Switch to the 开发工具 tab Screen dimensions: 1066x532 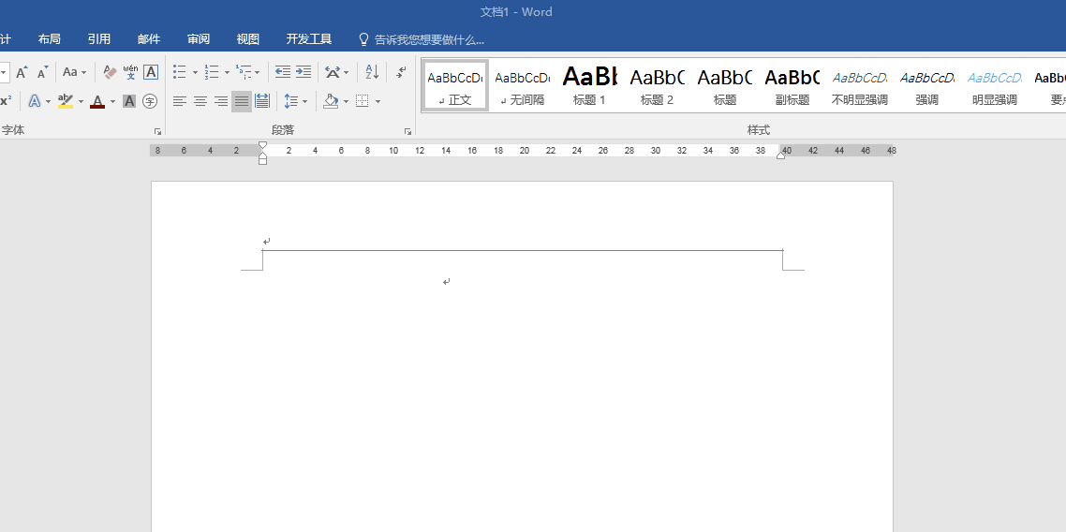(x=309, y=39)
